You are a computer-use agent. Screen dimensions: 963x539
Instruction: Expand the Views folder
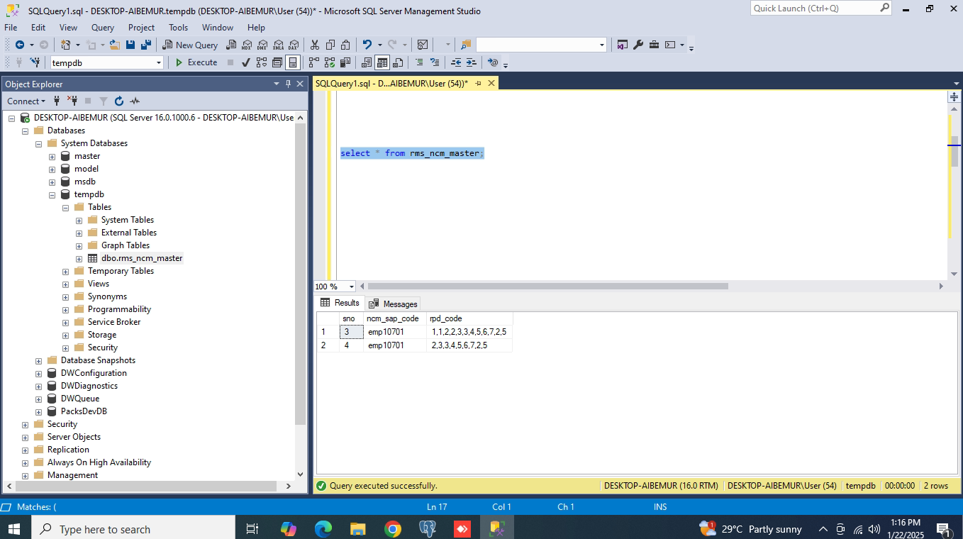[66, 284]
